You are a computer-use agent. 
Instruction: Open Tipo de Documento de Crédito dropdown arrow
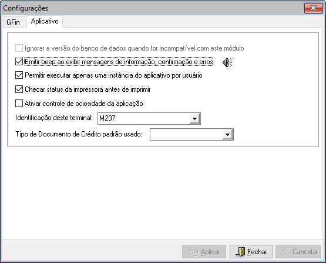(227, 135)
